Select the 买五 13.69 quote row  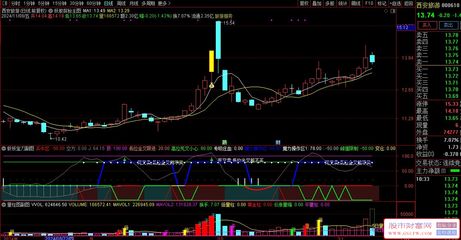[x=438, y=96]
